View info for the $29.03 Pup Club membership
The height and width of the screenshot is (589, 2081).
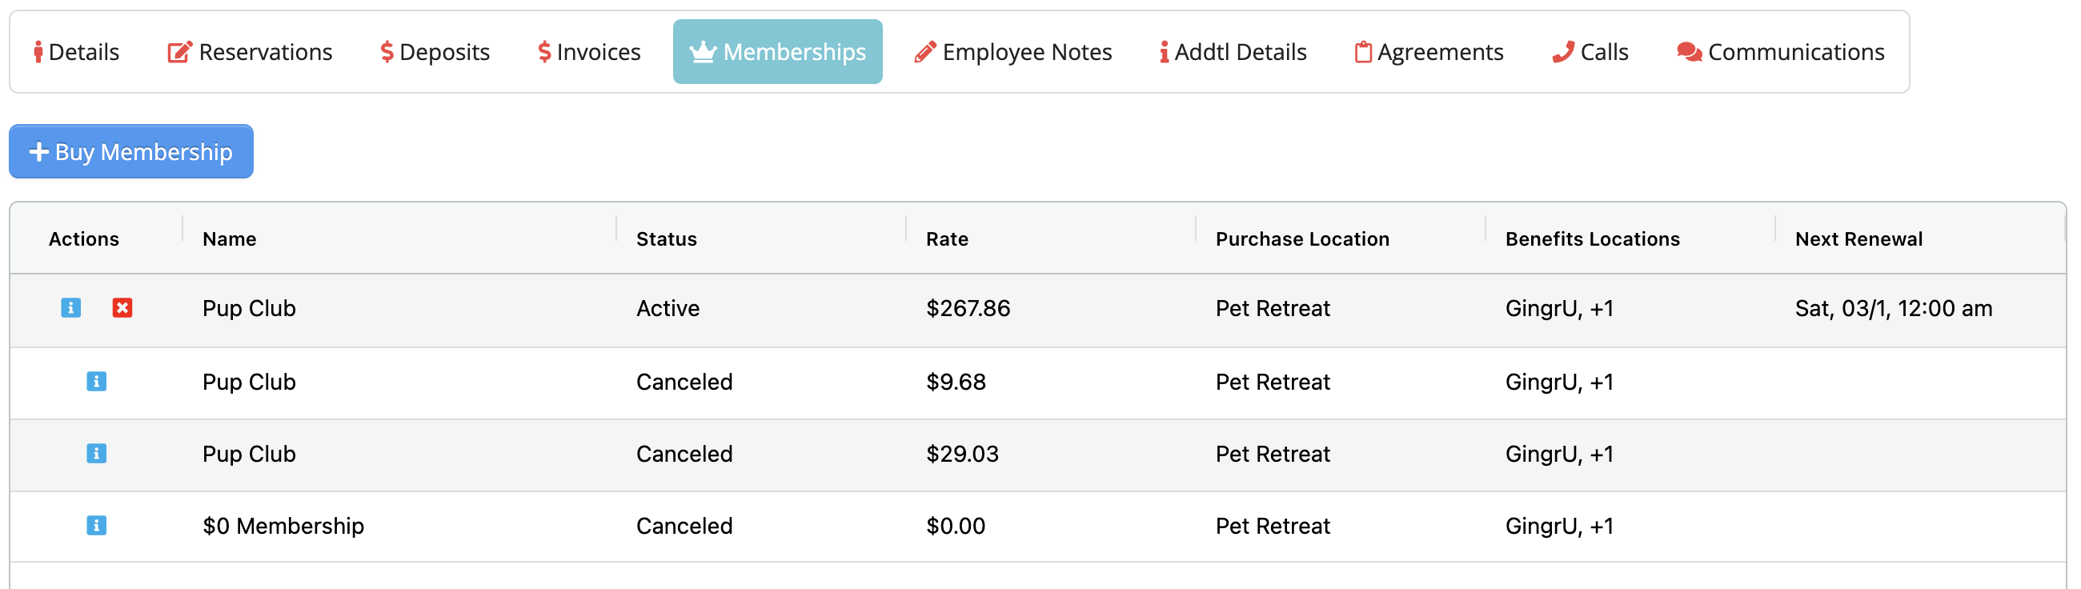[x=96, y=453]
